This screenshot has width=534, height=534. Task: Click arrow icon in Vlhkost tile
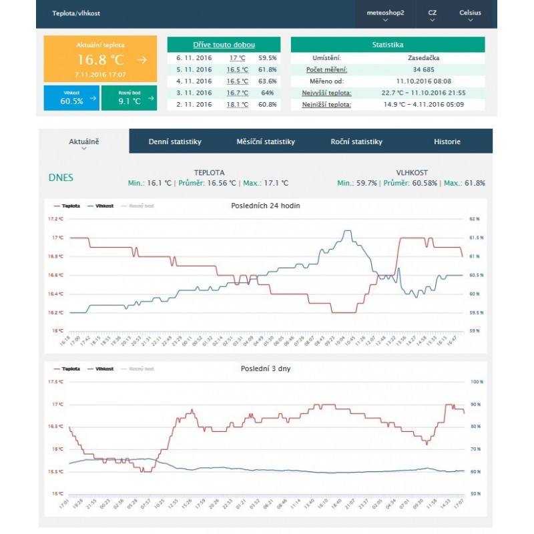coord(93,99)
